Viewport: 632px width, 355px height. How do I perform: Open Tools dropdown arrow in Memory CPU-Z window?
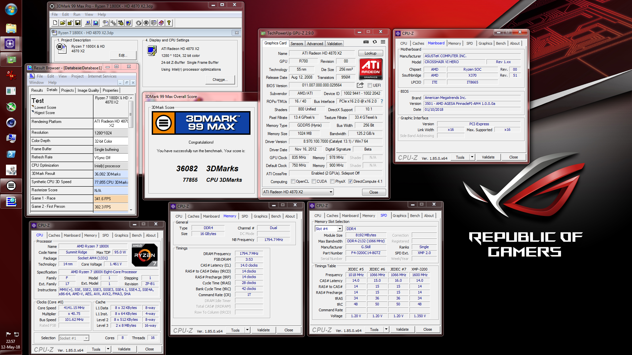coord(247,330)
